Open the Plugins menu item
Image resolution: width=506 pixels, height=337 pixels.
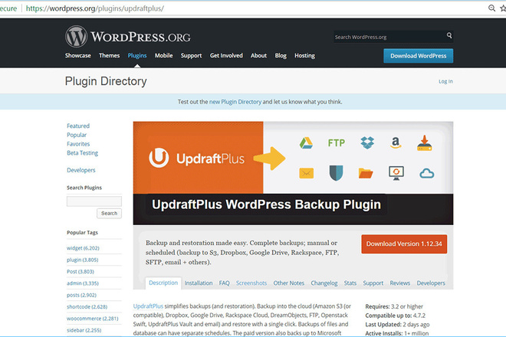tap(136, 55)
